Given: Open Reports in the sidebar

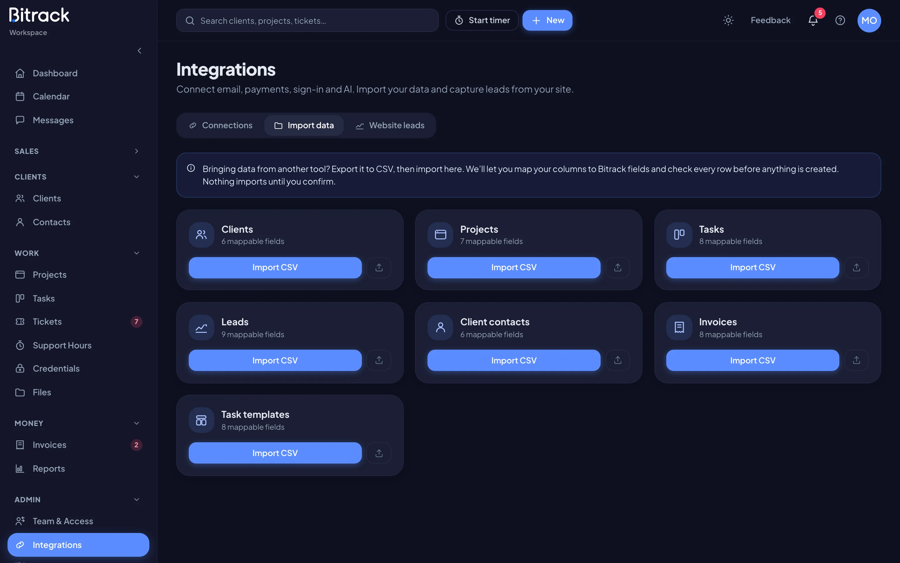Looking at the screenshot, I should (78, 469).
